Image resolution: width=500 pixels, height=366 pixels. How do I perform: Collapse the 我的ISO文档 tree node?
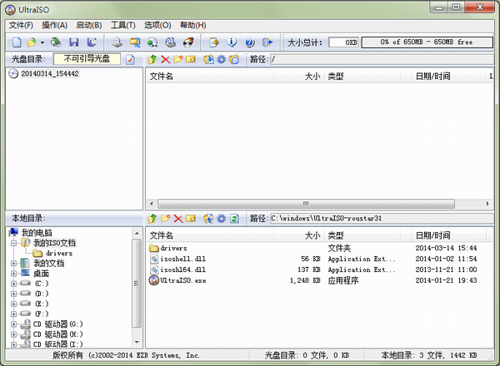point(13,243)
